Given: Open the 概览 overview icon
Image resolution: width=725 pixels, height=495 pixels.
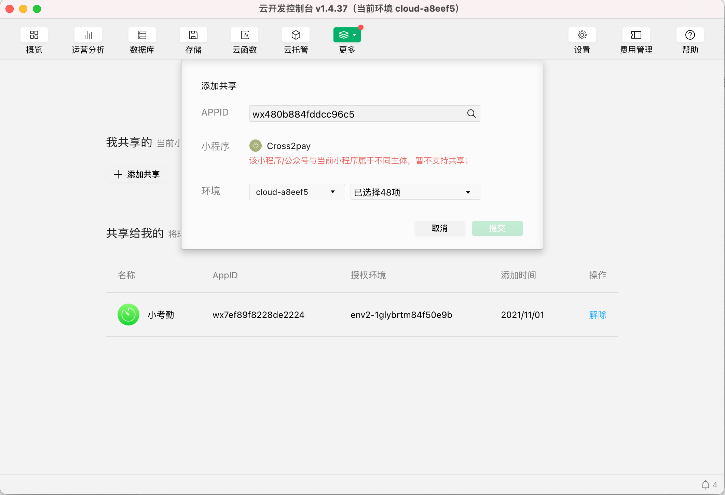Looking at the screenshot, I should coord(34,35).
